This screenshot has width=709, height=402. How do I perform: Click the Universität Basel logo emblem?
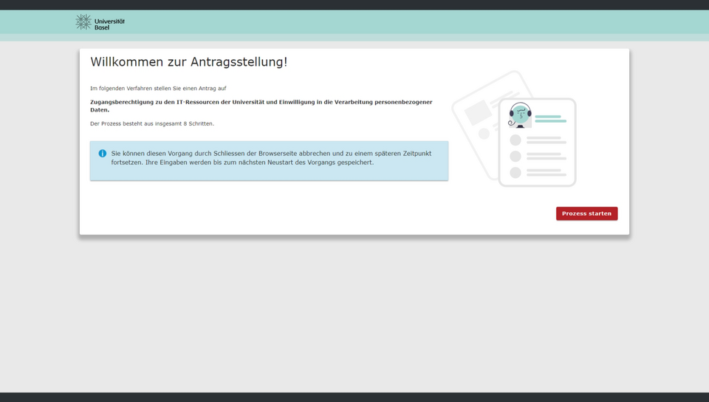(83, 22)
